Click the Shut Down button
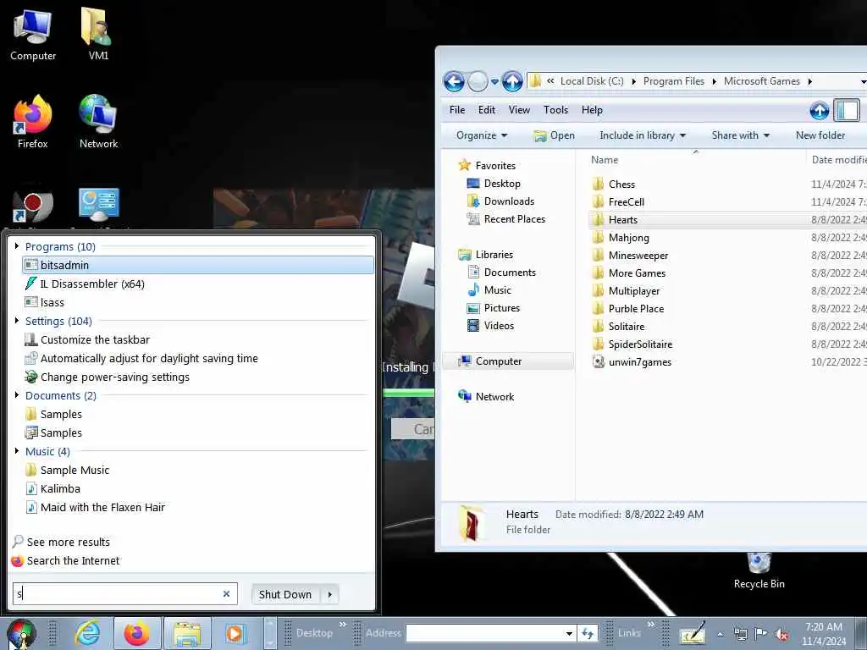 285,595
